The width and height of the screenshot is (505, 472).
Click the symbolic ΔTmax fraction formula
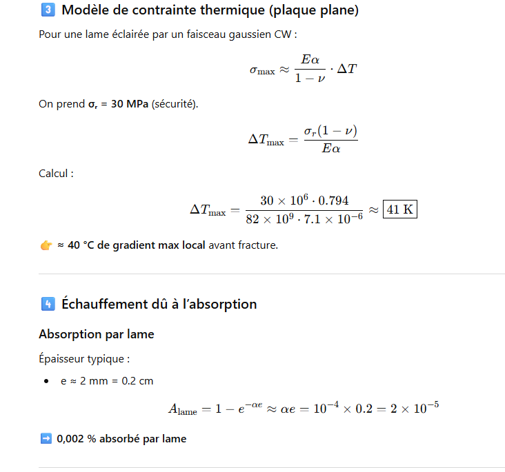(x=303, y=140)
